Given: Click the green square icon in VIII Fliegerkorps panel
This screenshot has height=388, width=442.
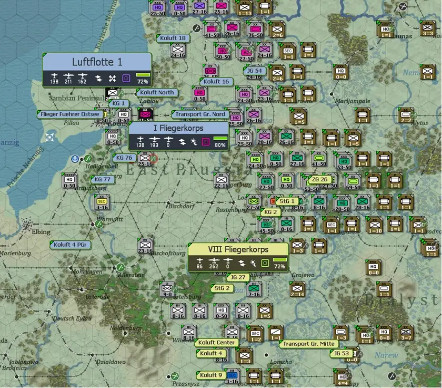Looking at the screenshot, I should click(x=265, y=263).
